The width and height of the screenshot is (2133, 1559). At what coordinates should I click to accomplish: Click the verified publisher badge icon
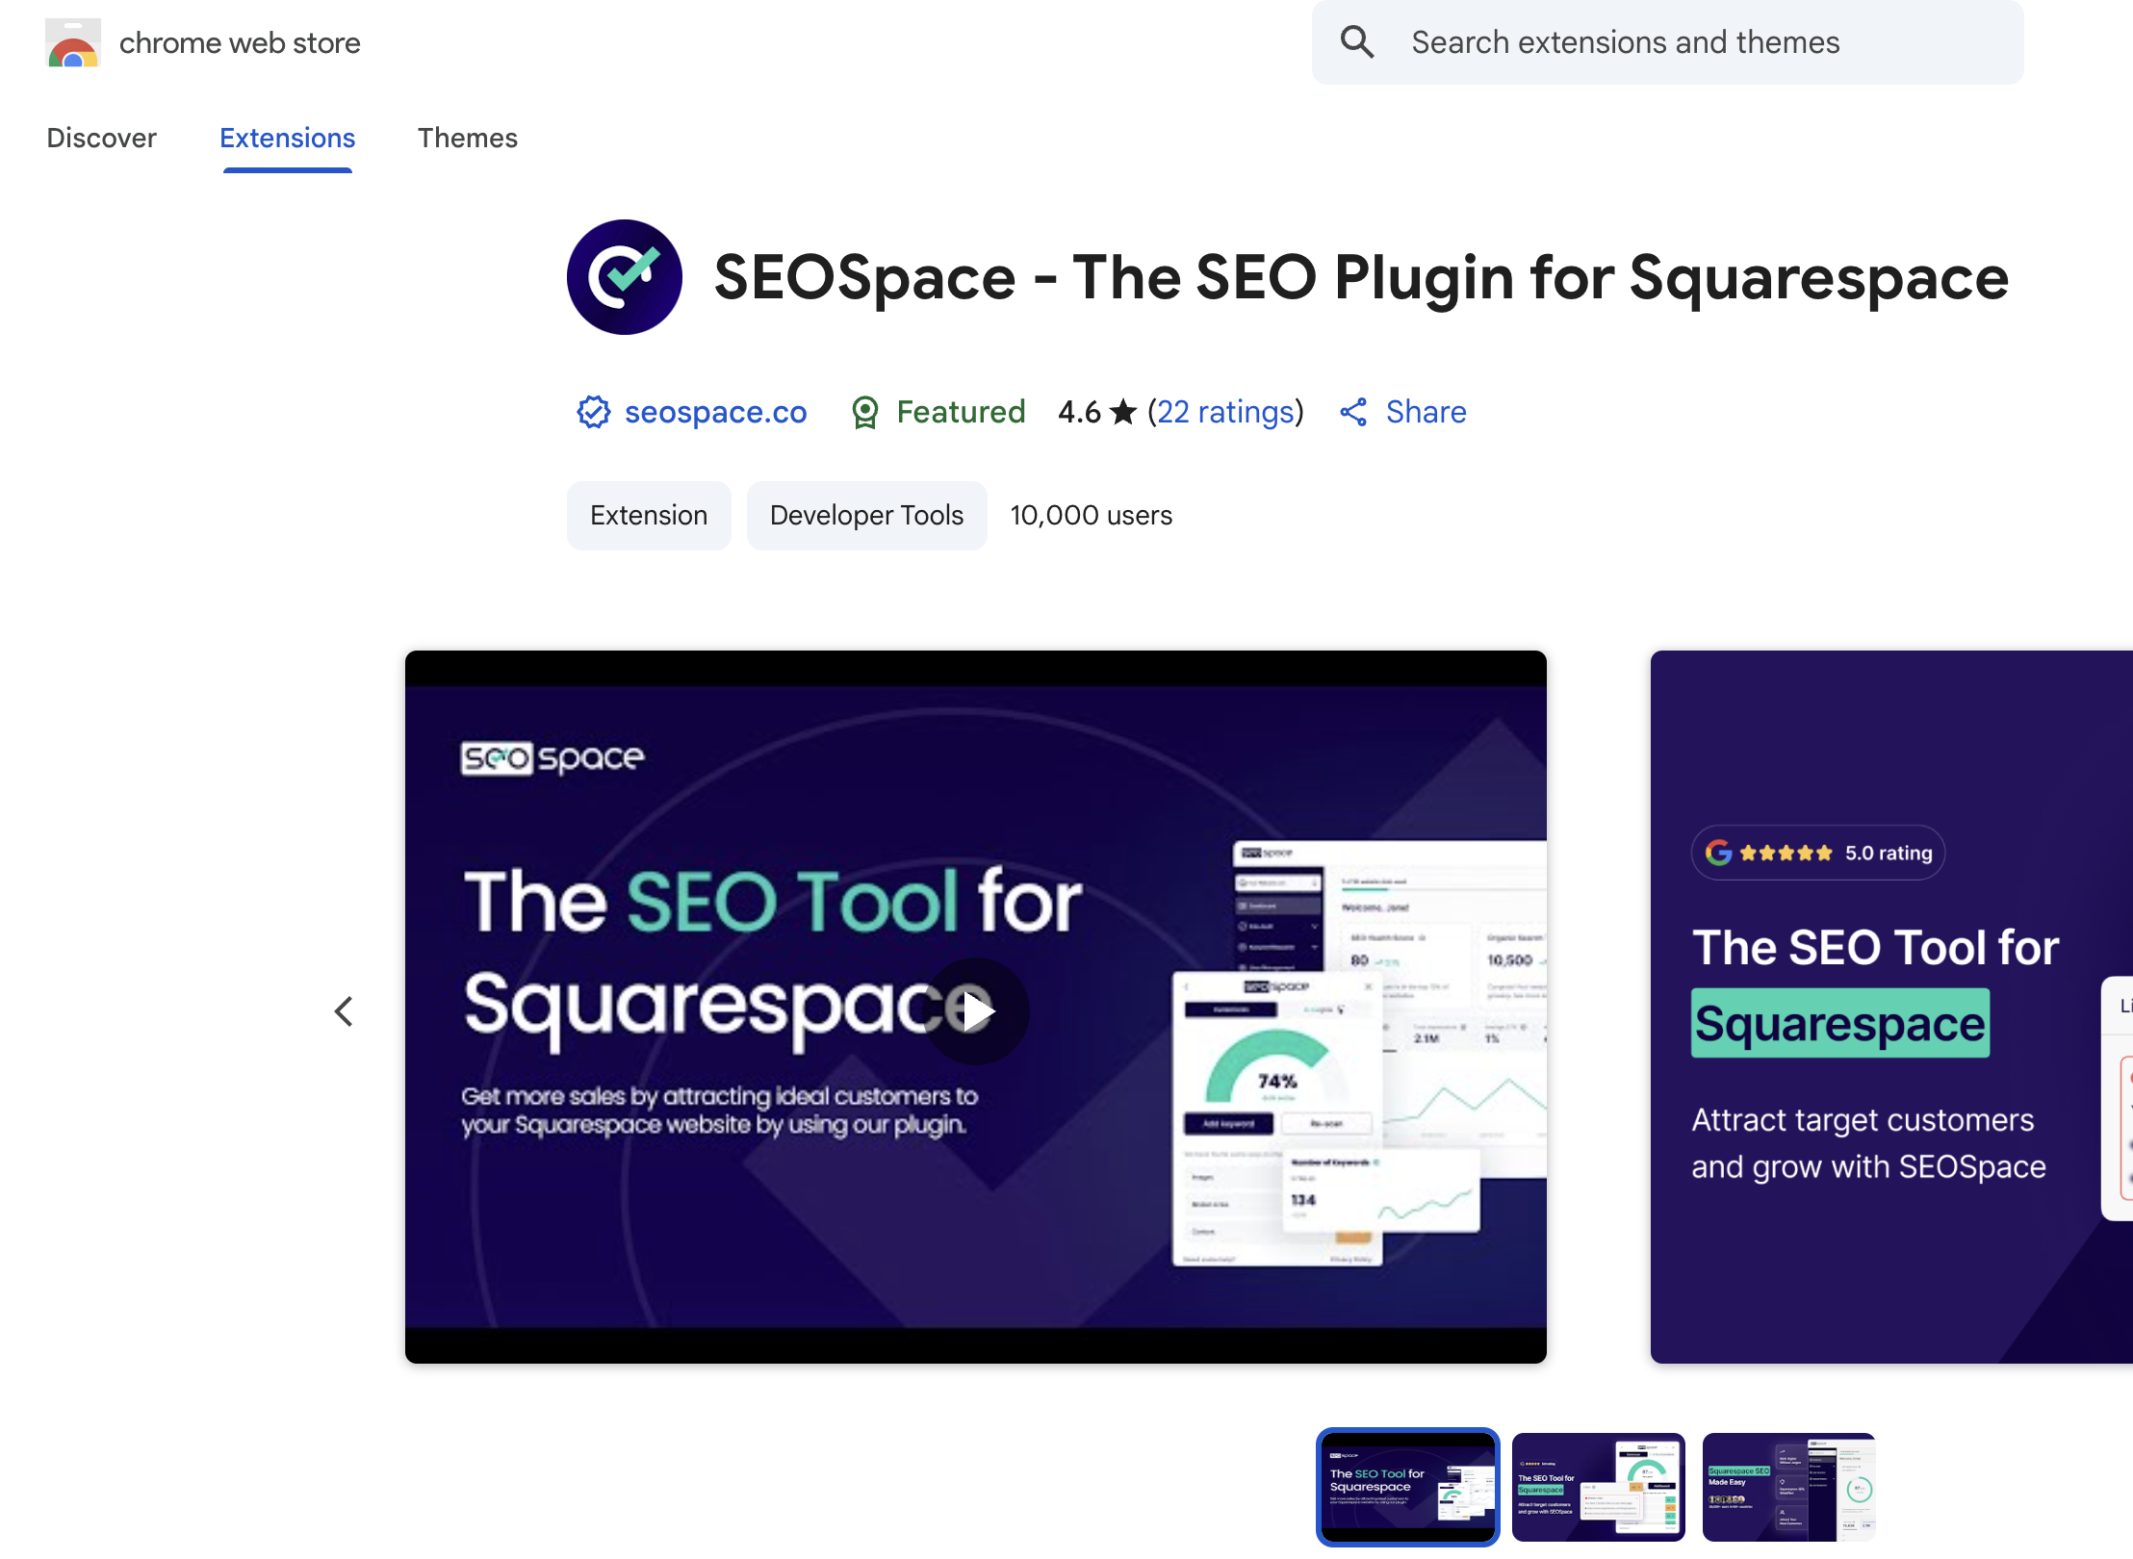[x=594, y=412]
